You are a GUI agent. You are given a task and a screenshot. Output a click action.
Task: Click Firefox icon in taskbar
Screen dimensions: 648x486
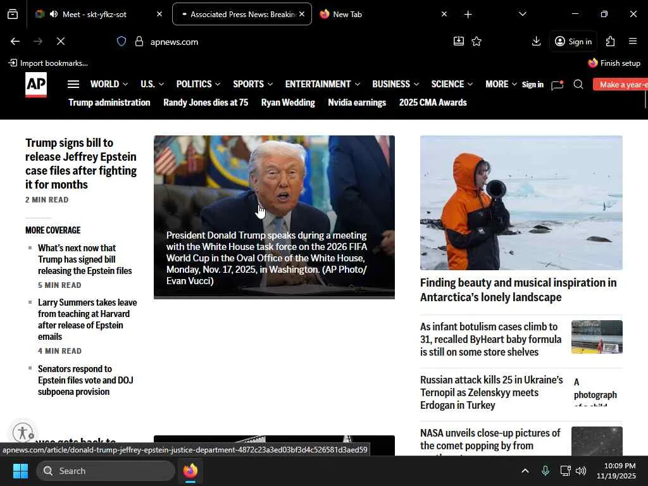(190, 471)
